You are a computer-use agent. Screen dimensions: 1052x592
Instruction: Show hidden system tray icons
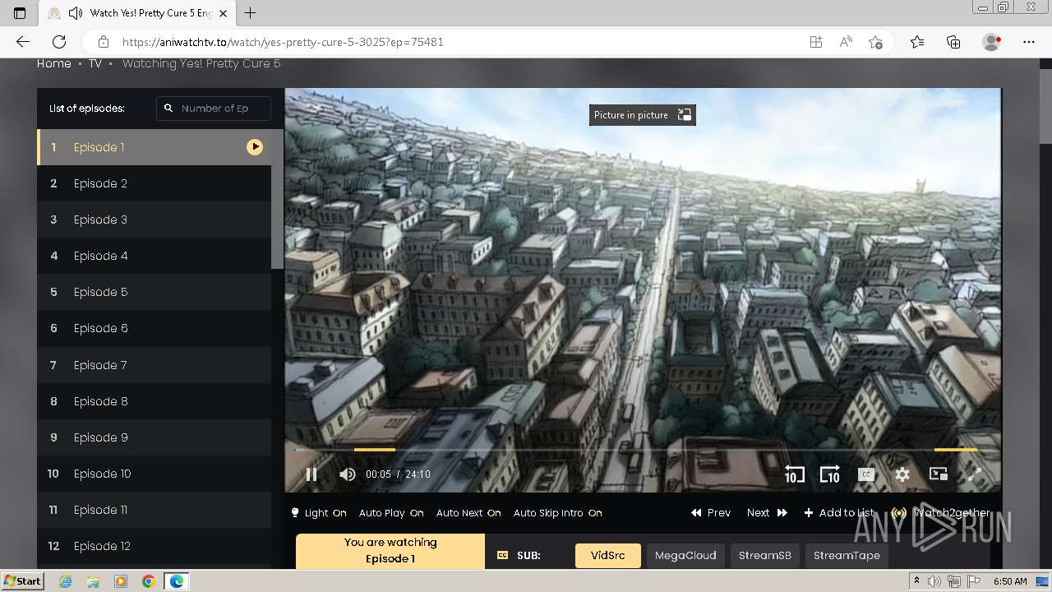coord(916,581)
